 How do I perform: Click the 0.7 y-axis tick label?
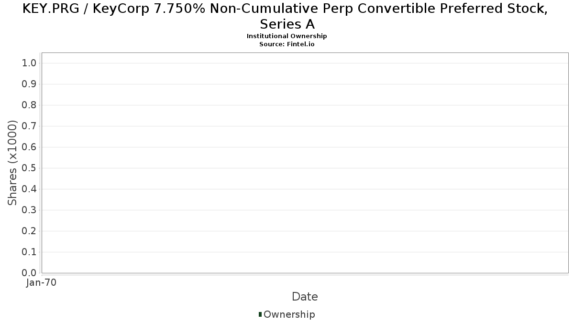29,126
